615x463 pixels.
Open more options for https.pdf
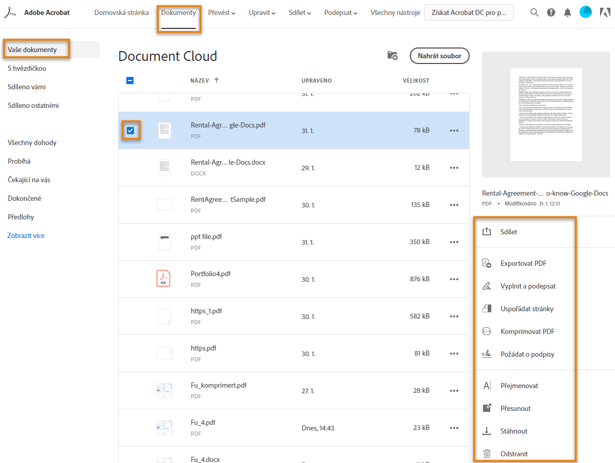454,354
